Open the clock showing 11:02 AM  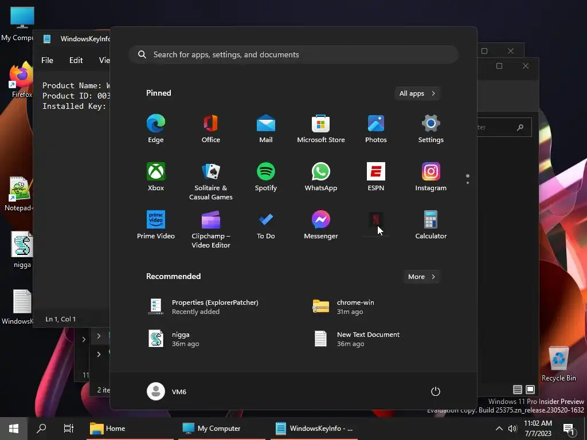tap(538, 429)
